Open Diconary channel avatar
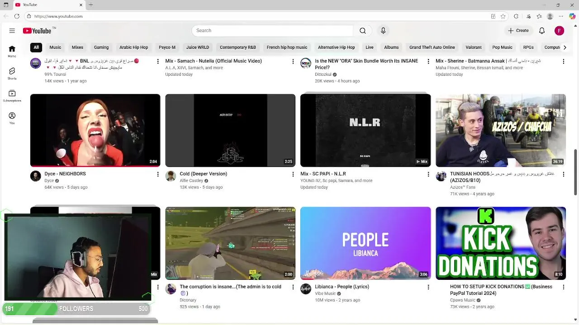579x325 pixels. pyautogui.click(x=171, y=289)
